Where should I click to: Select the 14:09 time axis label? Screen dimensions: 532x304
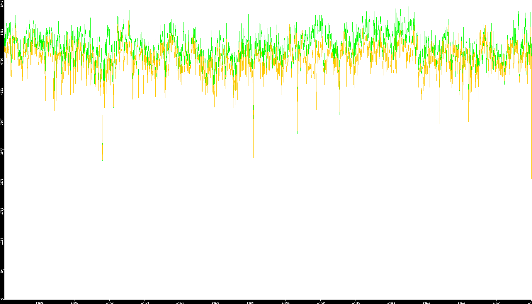coord(321,303)
